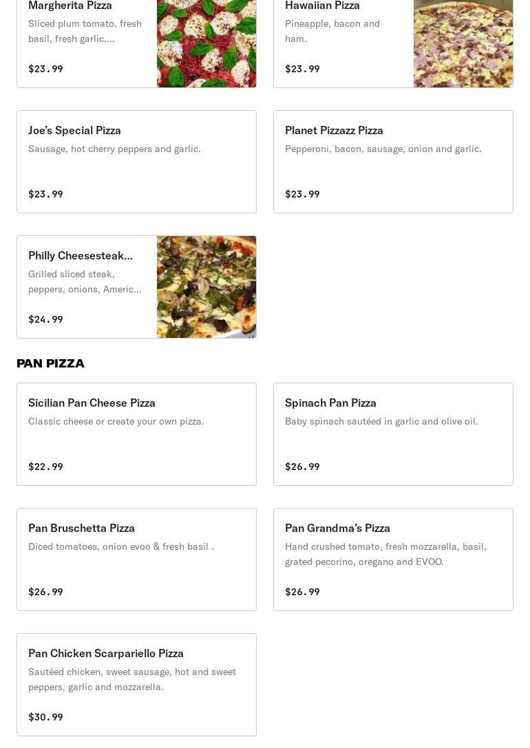530x748 pixels.
Task: Choose the Spinach Pan Pizza
Action: (x=330, y=403)
